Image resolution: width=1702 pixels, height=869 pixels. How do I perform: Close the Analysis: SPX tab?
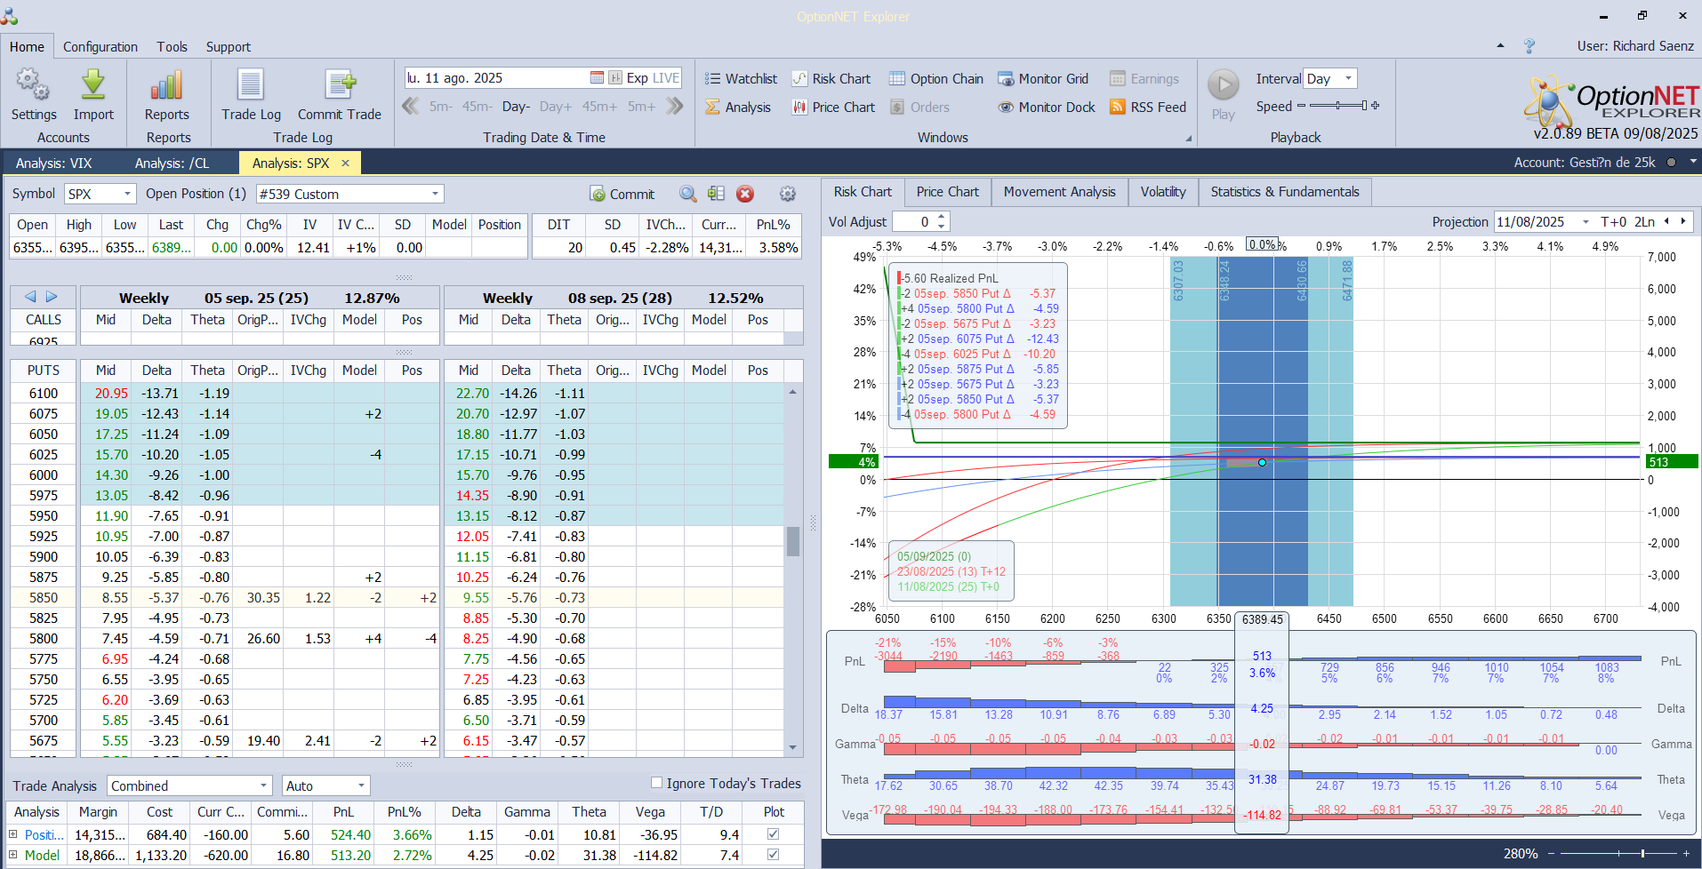click(x=346, y=163)
